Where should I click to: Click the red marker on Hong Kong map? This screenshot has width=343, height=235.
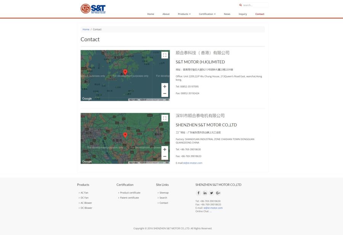point(125,72)
